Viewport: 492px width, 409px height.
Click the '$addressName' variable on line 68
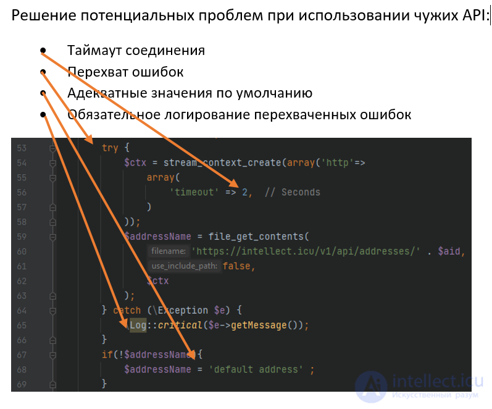tap(157, 369)
